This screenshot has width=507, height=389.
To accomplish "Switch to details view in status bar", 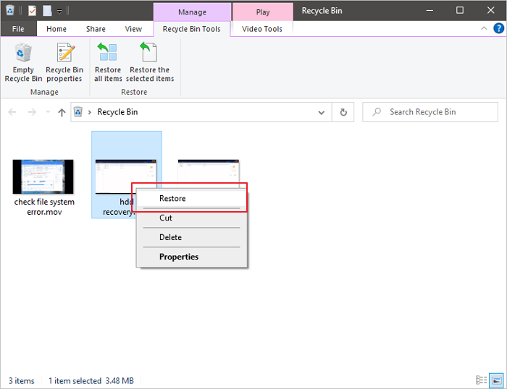I will [482, 380].
